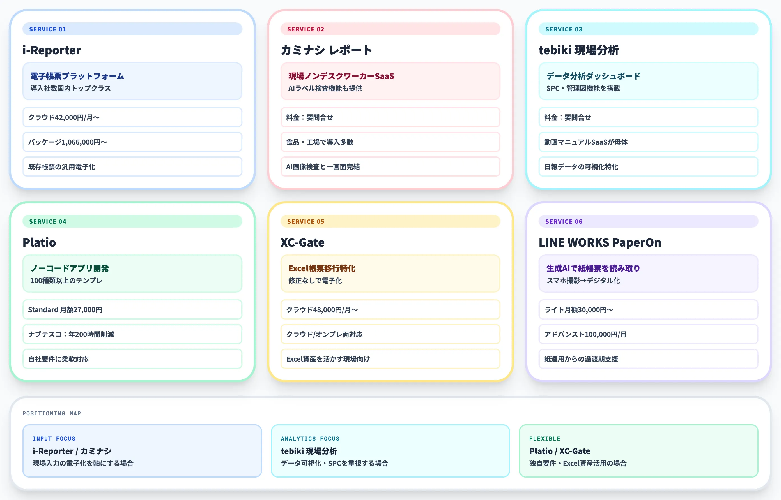Open the パッケージ1,066,000円〜 item
781x500 pixels.
132,142
